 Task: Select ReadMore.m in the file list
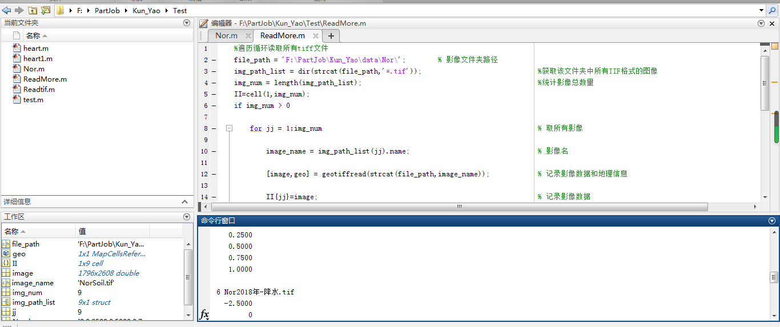point(45,79)
